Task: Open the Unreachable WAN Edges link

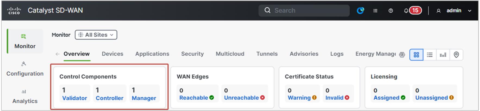Action: 241,98
